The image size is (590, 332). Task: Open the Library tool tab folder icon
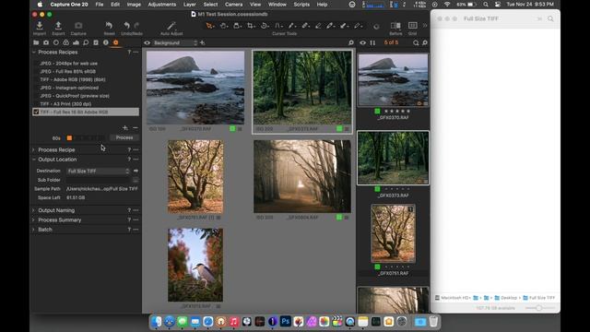click(x=36, y=42)
